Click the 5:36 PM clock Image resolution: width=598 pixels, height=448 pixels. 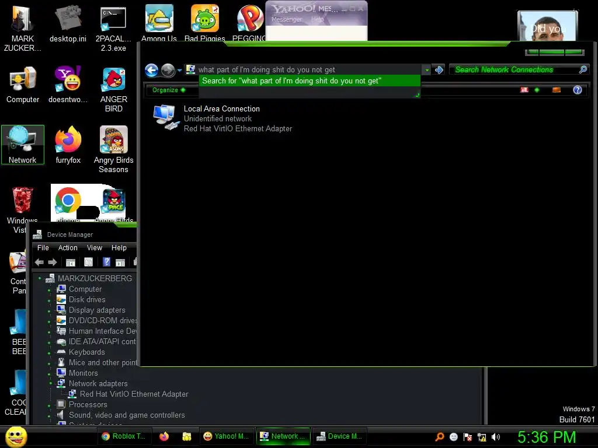click(547, 437)
